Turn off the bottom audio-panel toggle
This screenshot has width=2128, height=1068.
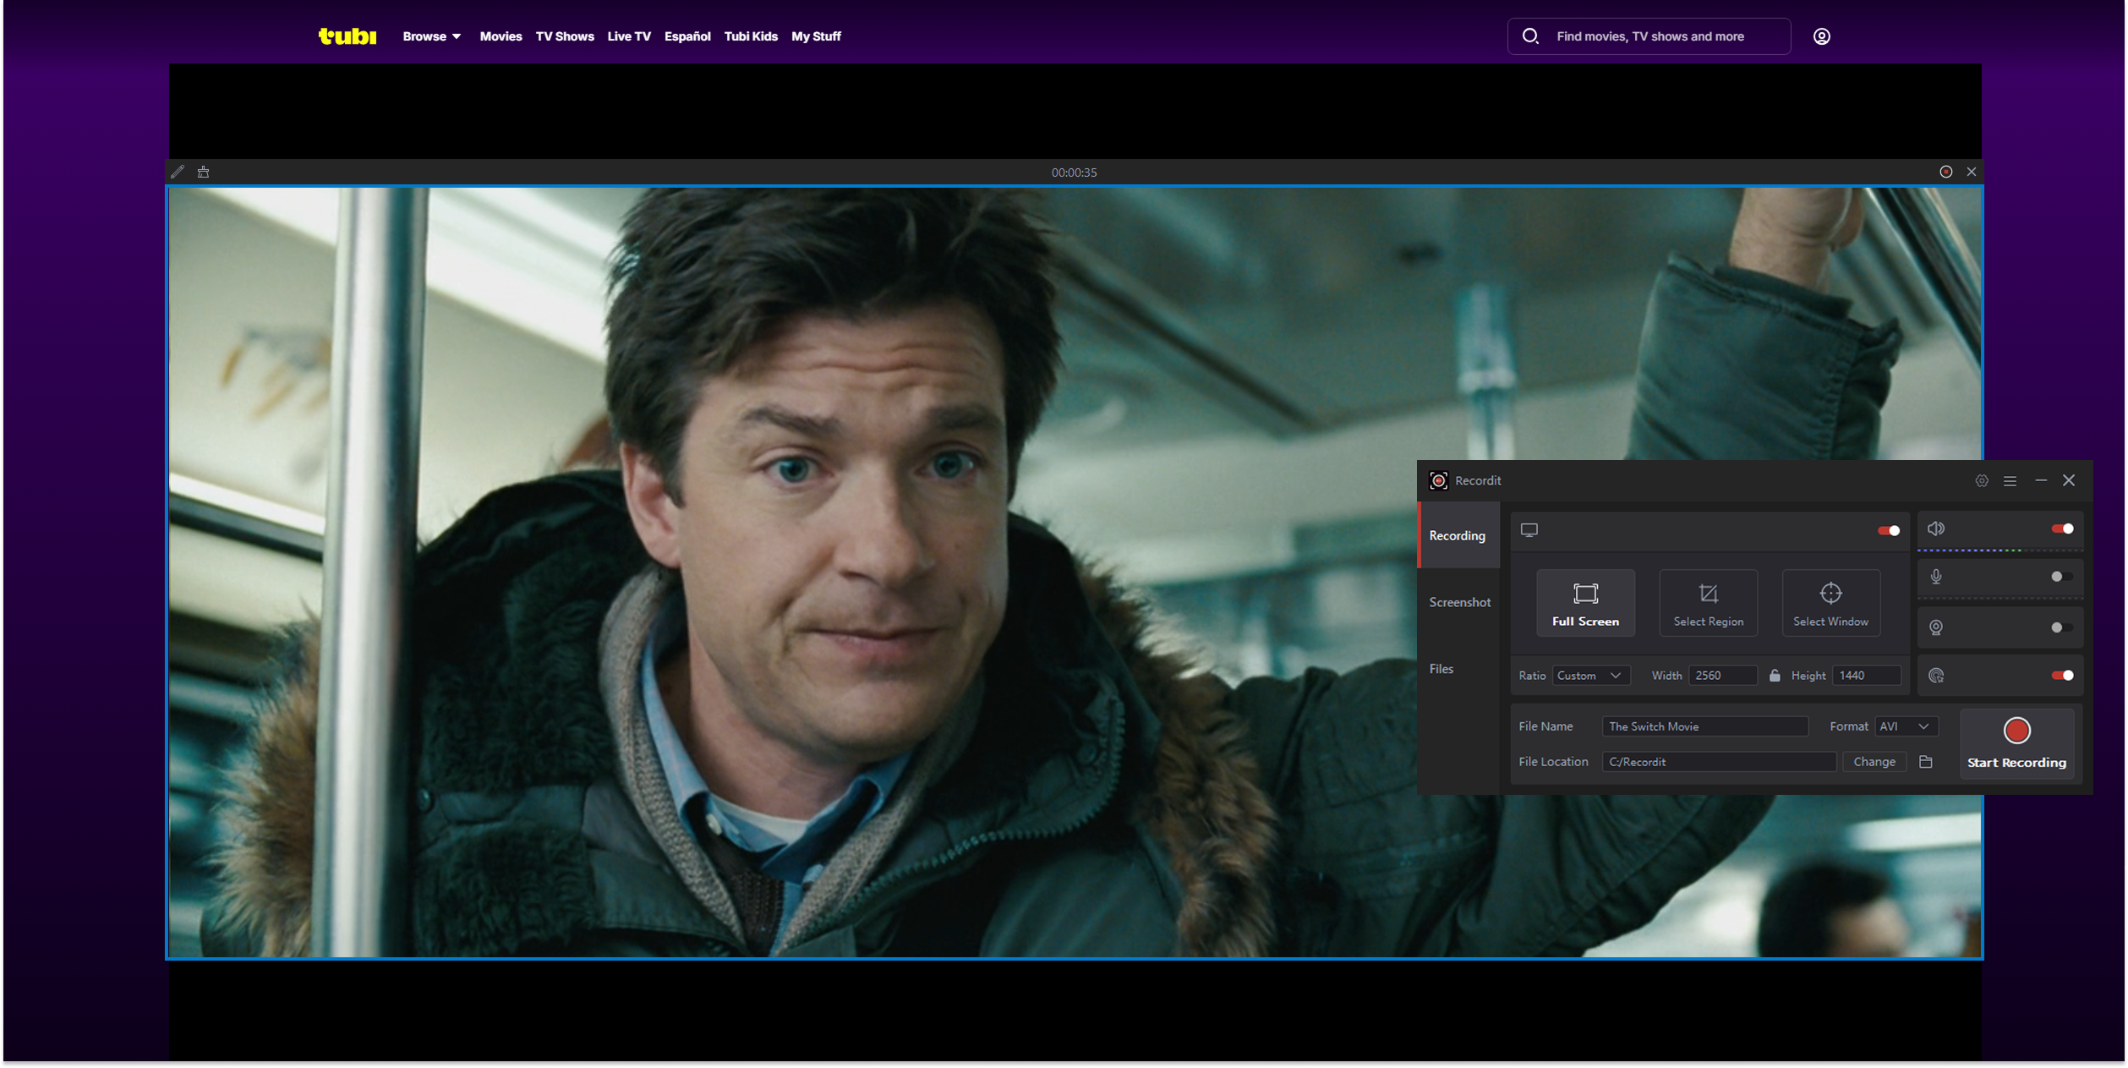pyautogui.click(x=2062, y=676)
